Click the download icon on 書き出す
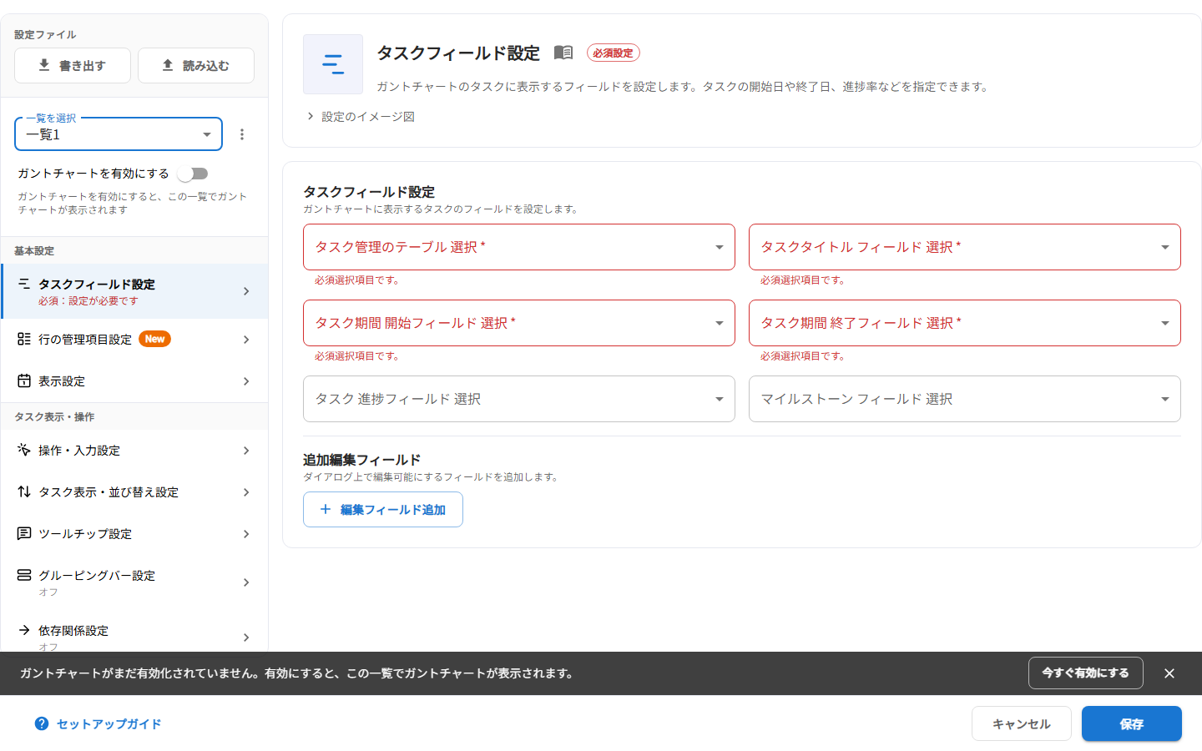 [x=44, y=65]
